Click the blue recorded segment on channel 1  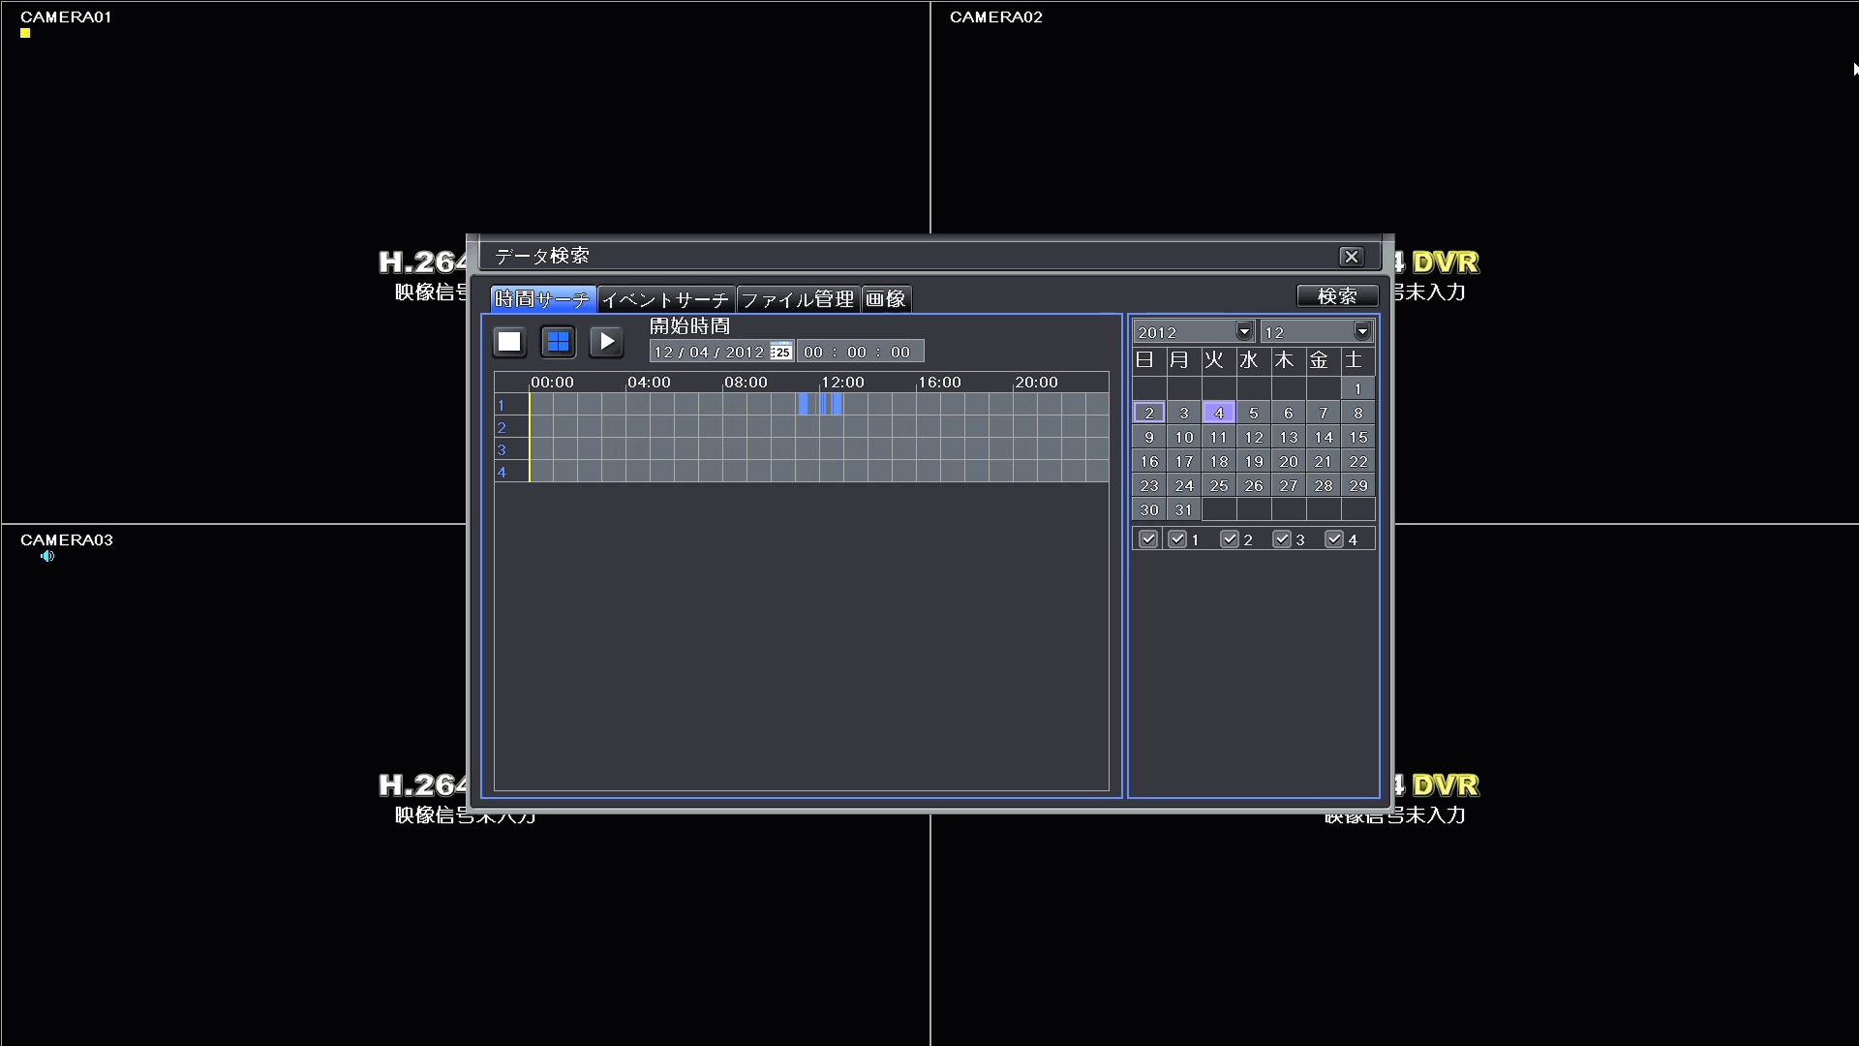point(804,405)
